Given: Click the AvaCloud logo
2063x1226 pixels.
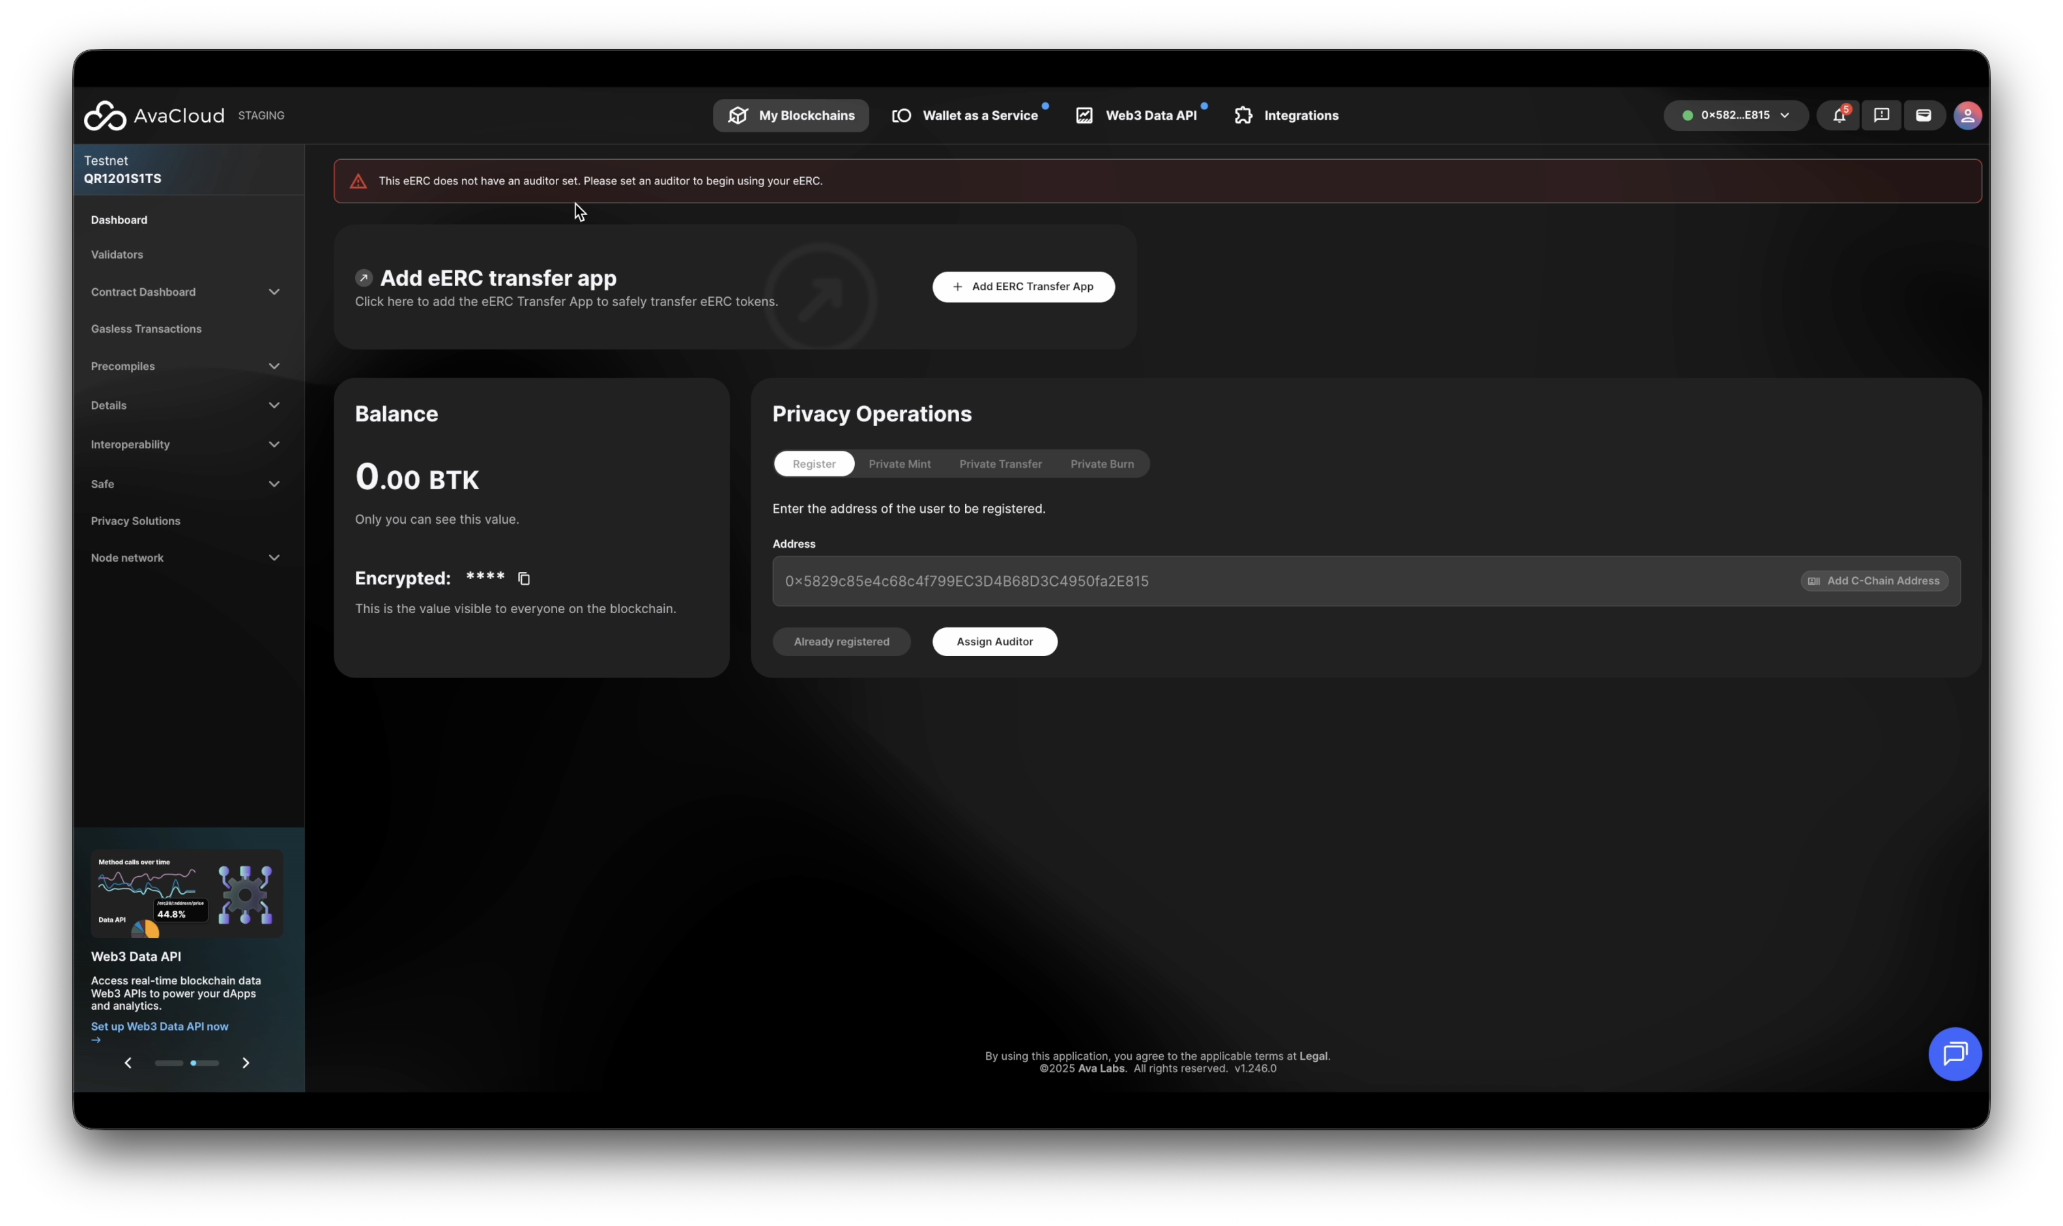Looking at the screenshot, I should [154, 116].
